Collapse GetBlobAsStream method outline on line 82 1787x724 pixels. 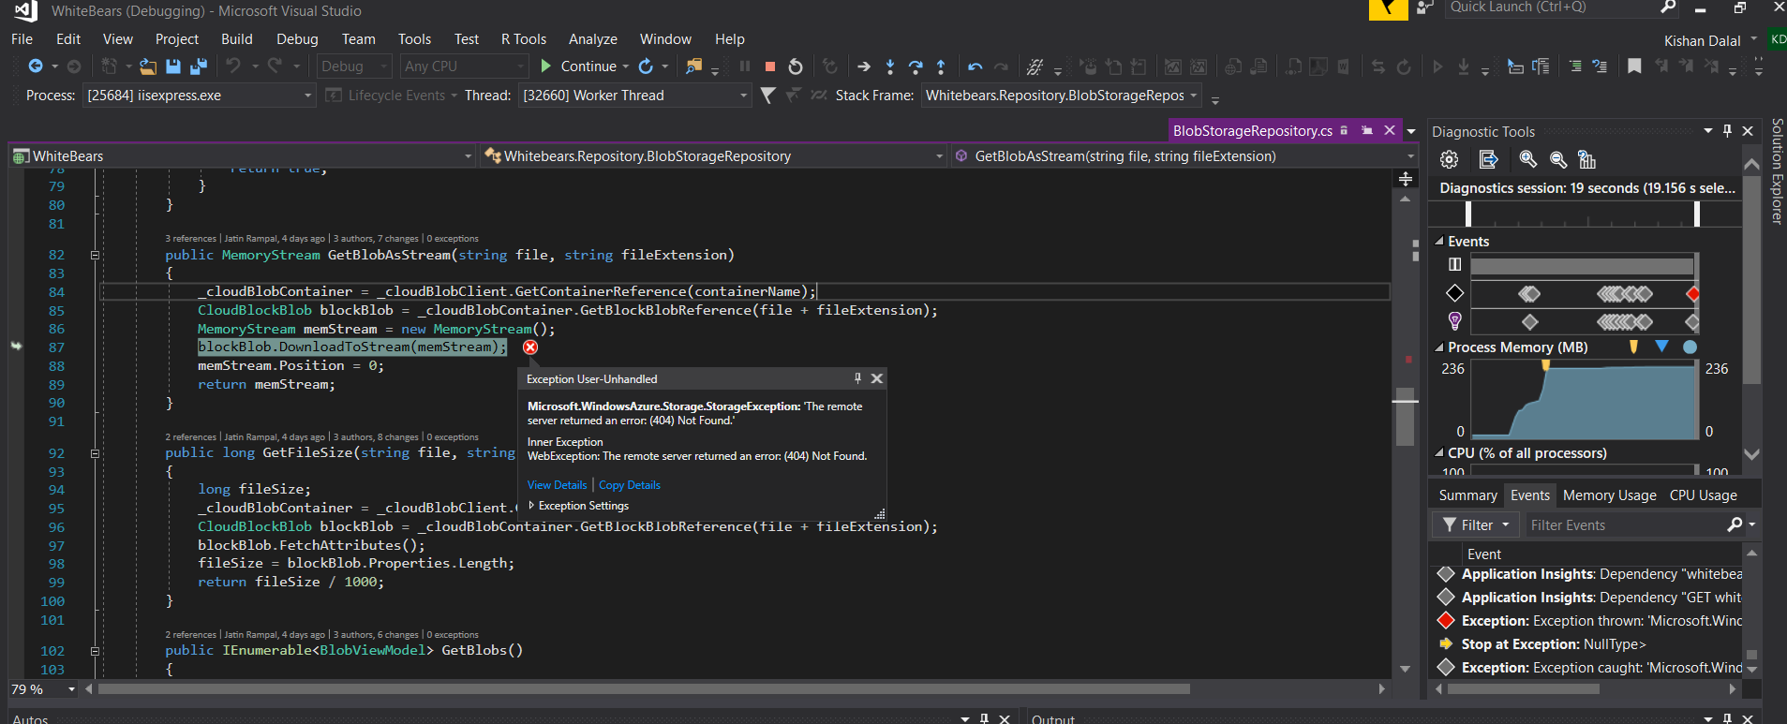[x=95, y=255]
